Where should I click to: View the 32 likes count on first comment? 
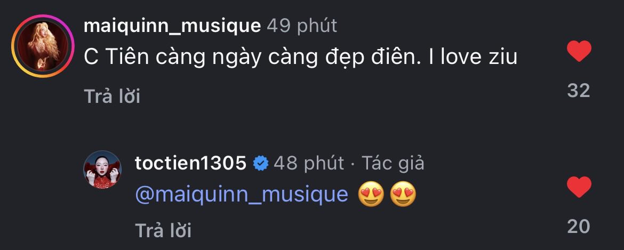point(579,91)
